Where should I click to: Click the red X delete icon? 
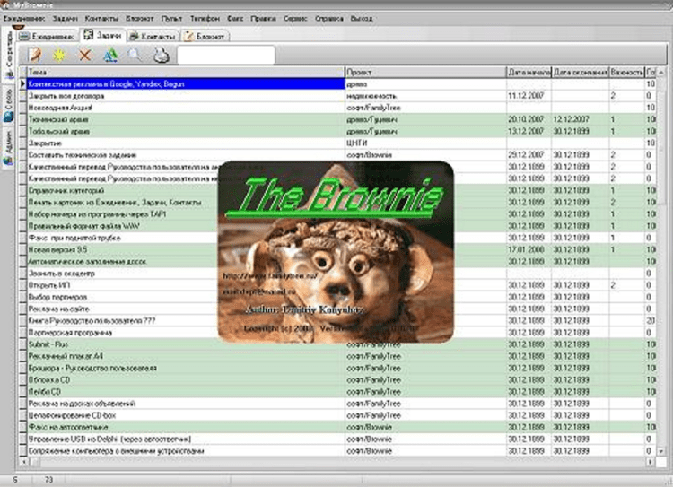[85, 56]
